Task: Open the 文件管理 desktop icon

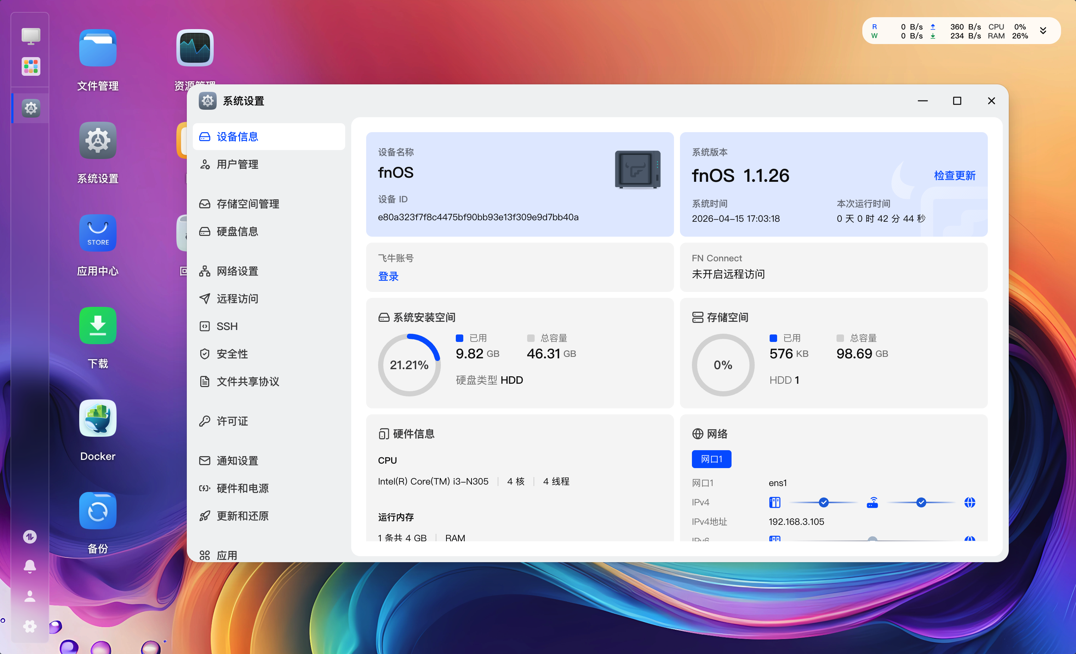Action: click(98, 48)
